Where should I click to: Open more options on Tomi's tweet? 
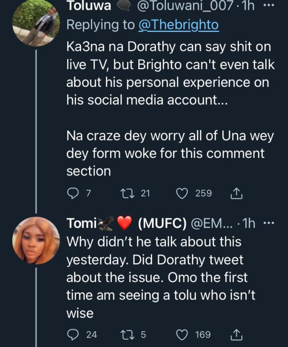pyautogui.click(x=268, y=223)
